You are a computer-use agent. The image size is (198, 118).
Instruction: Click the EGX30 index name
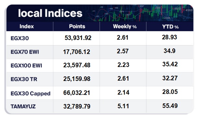click(x=20, y=38)
